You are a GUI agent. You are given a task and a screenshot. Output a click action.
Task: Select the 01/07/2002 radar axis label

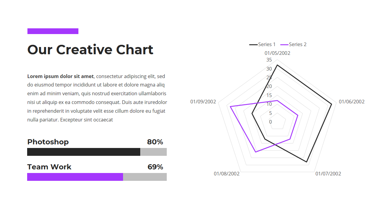click(328, 174)
